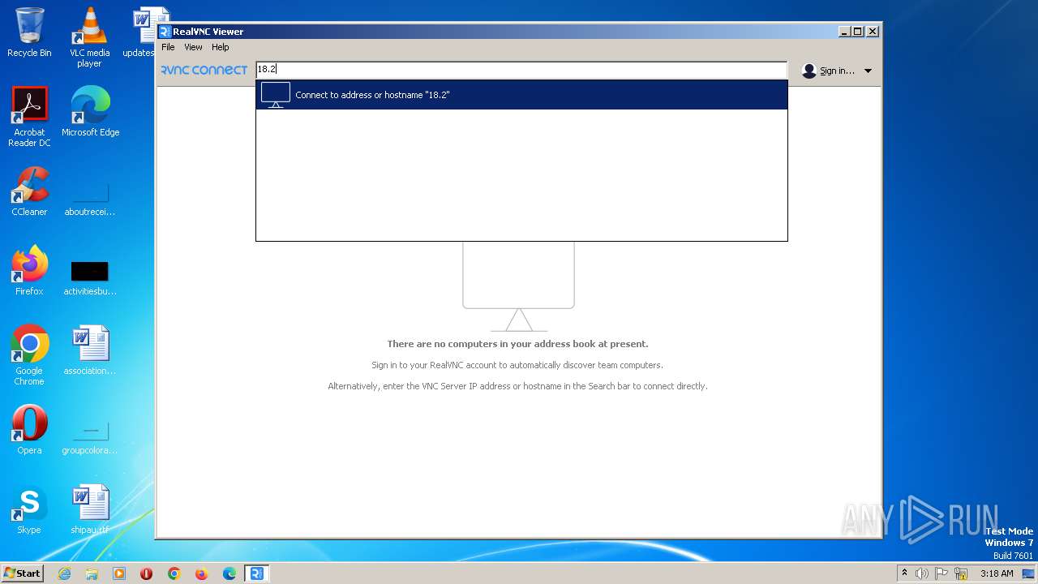Screen dimensions: 1038x584
Task: Open Internet Explorer from the taskbar
Action: click(65, 573)
